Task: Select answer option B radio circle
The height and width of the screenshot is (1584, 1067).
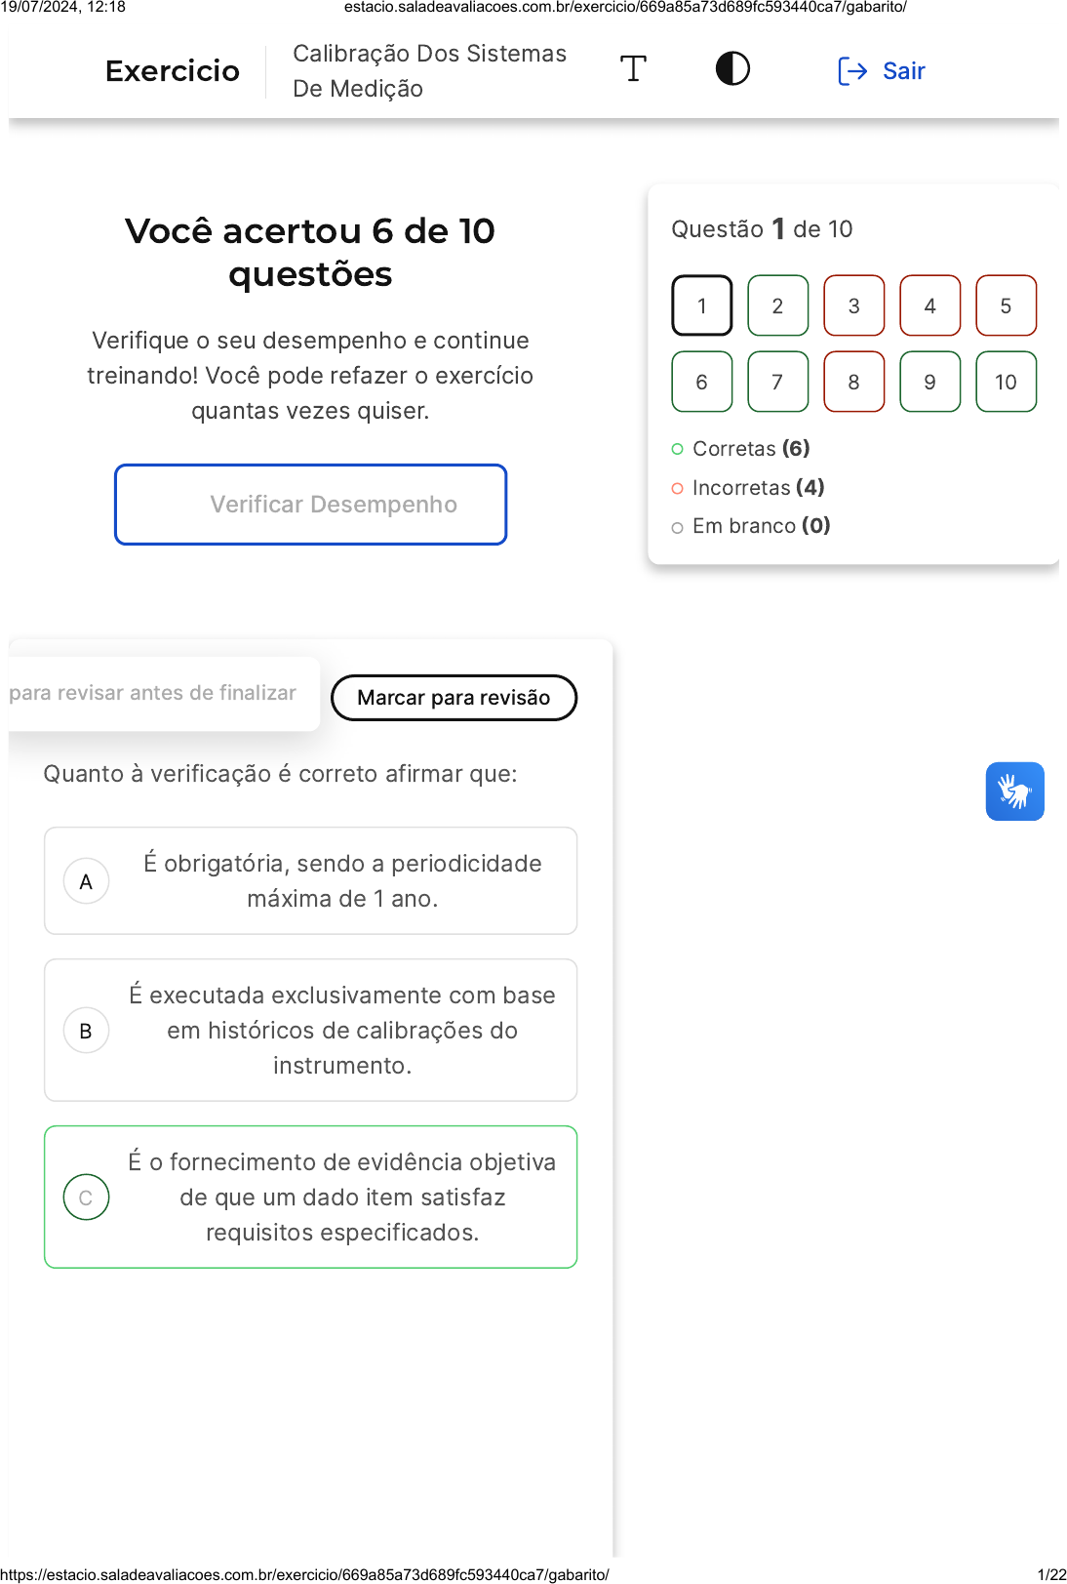Action: 87,1031
